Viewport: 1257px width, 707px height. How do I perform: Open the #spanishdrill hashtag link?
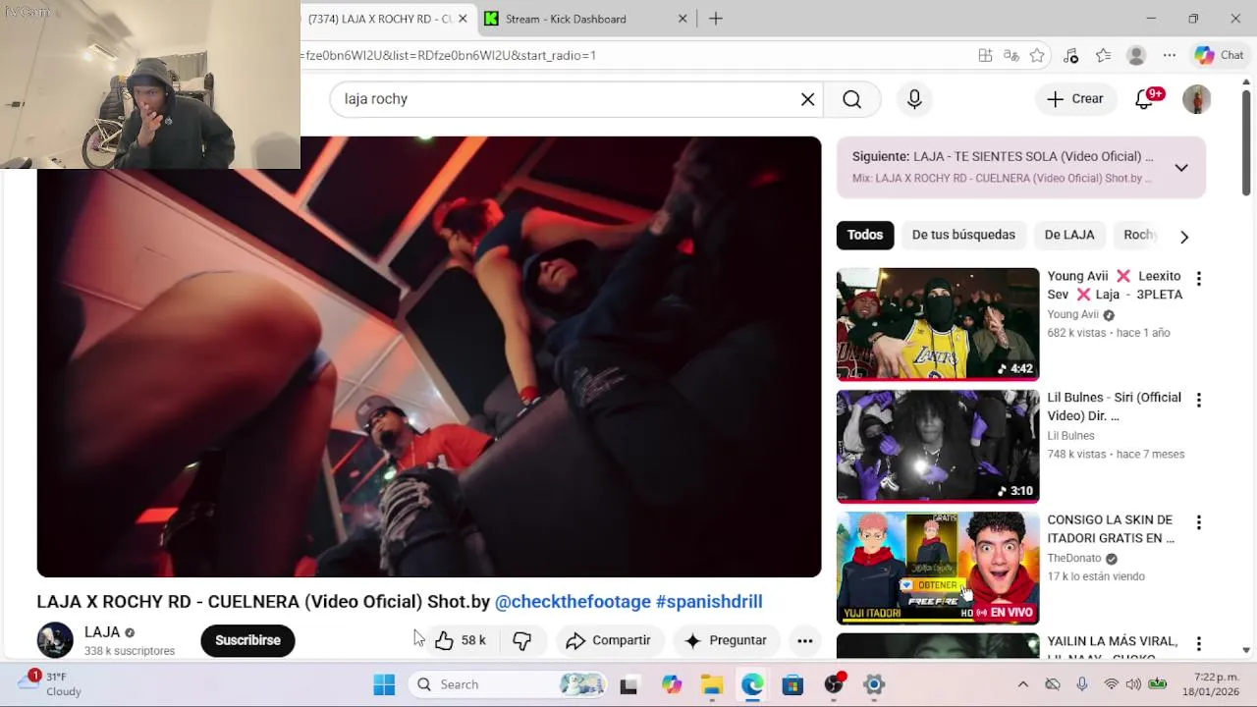point(709,602)
